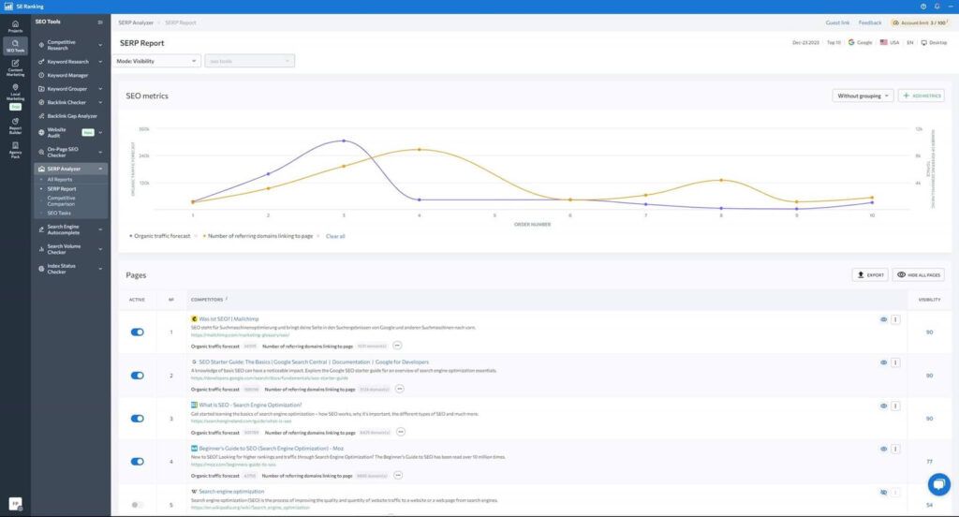959x517 pixels.
Task: Open kebab menu for Mailchimp row
Action: [x=895, y=319]
